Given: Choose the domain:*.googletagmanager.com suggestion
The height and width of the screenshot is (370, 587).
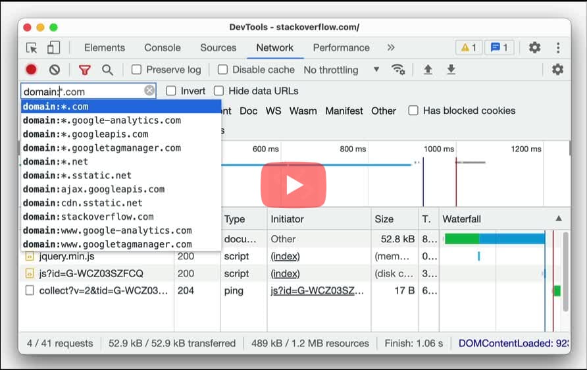Looking at the screenshot, I should [x=121, y=148].
